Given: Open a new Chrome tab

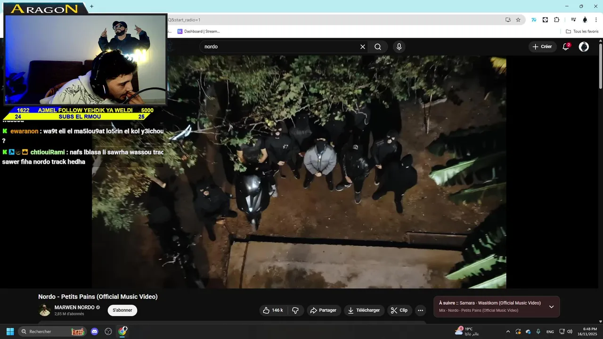Looking at the screenshot, I should 91,7.
